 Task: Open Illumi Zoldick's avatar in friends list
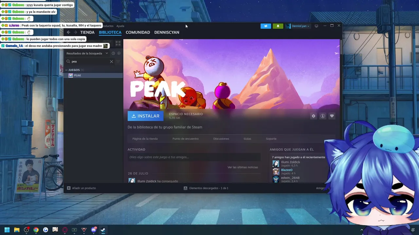276,164
